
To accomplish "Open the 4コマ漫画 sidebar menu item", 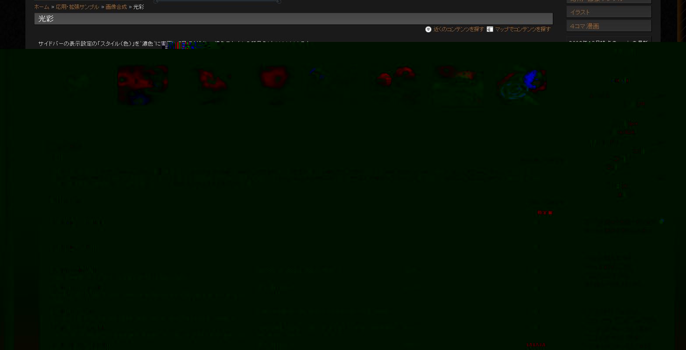I will pos(608,26).
